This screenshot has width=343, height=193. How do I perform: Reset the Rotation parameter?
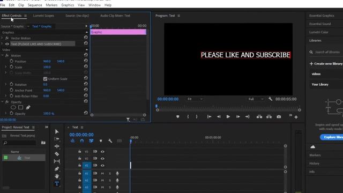86,84
